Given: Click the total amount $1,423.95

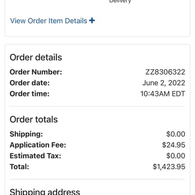Looking at the screenshot, I should pos(169,167).
